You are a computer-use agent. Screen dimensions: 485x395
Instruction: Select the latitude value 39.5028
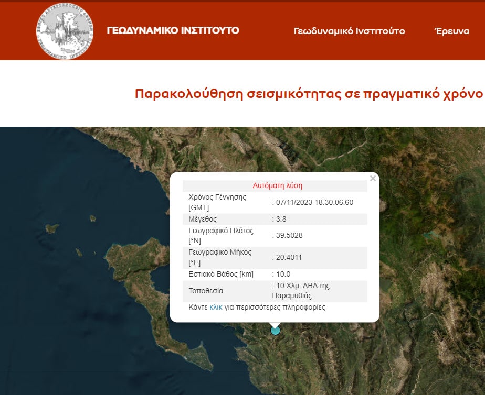pyautogui.click(x=289, y=235)
